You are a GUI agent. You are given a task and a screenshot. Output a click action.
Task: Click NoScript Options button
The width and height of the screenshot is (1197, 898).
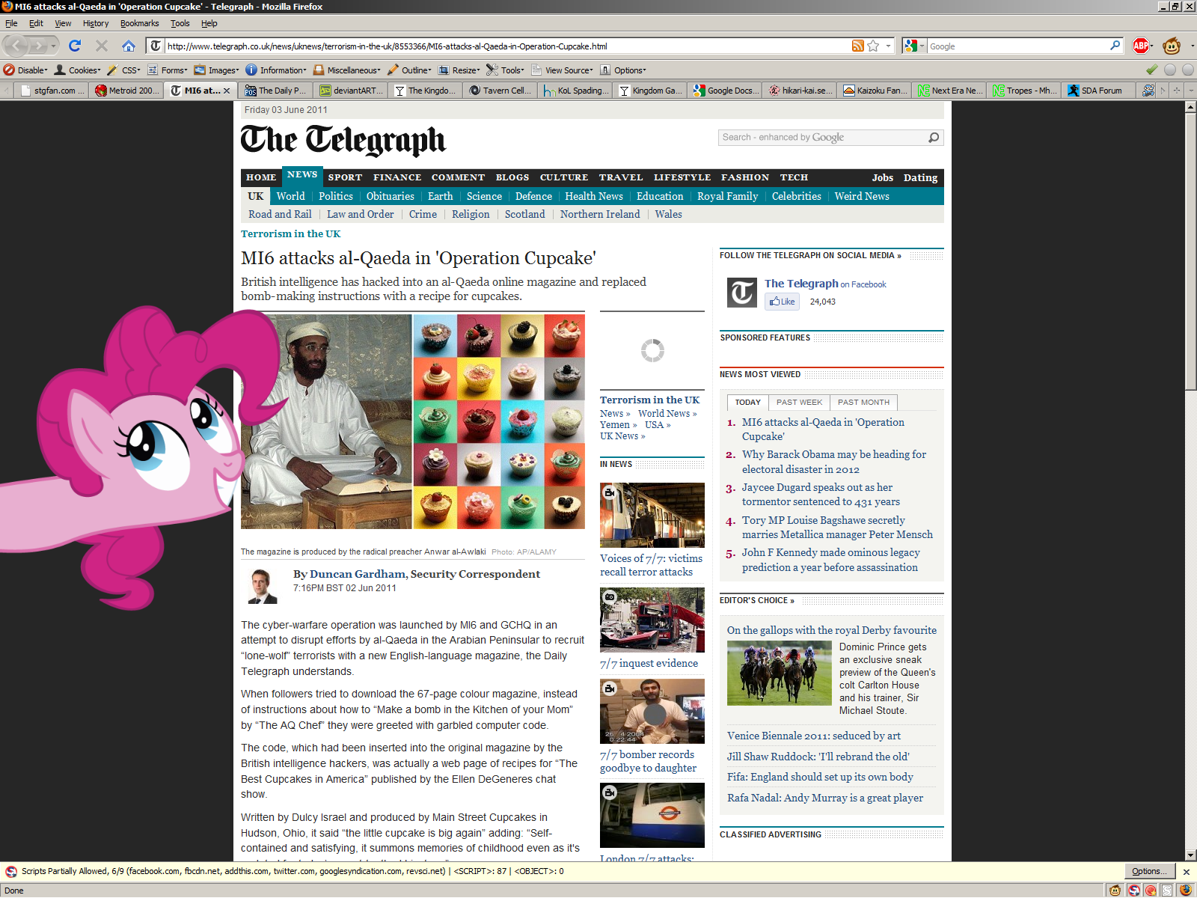(x=1149, y=872)
